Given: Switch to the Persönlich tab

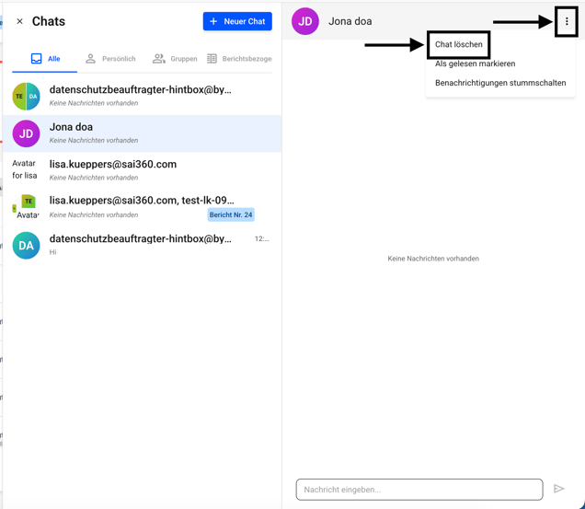Looking at the screenshot, I should 110,59.
